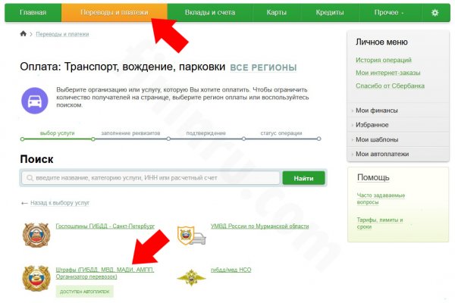Click the magnifier icon in search field

27,178
